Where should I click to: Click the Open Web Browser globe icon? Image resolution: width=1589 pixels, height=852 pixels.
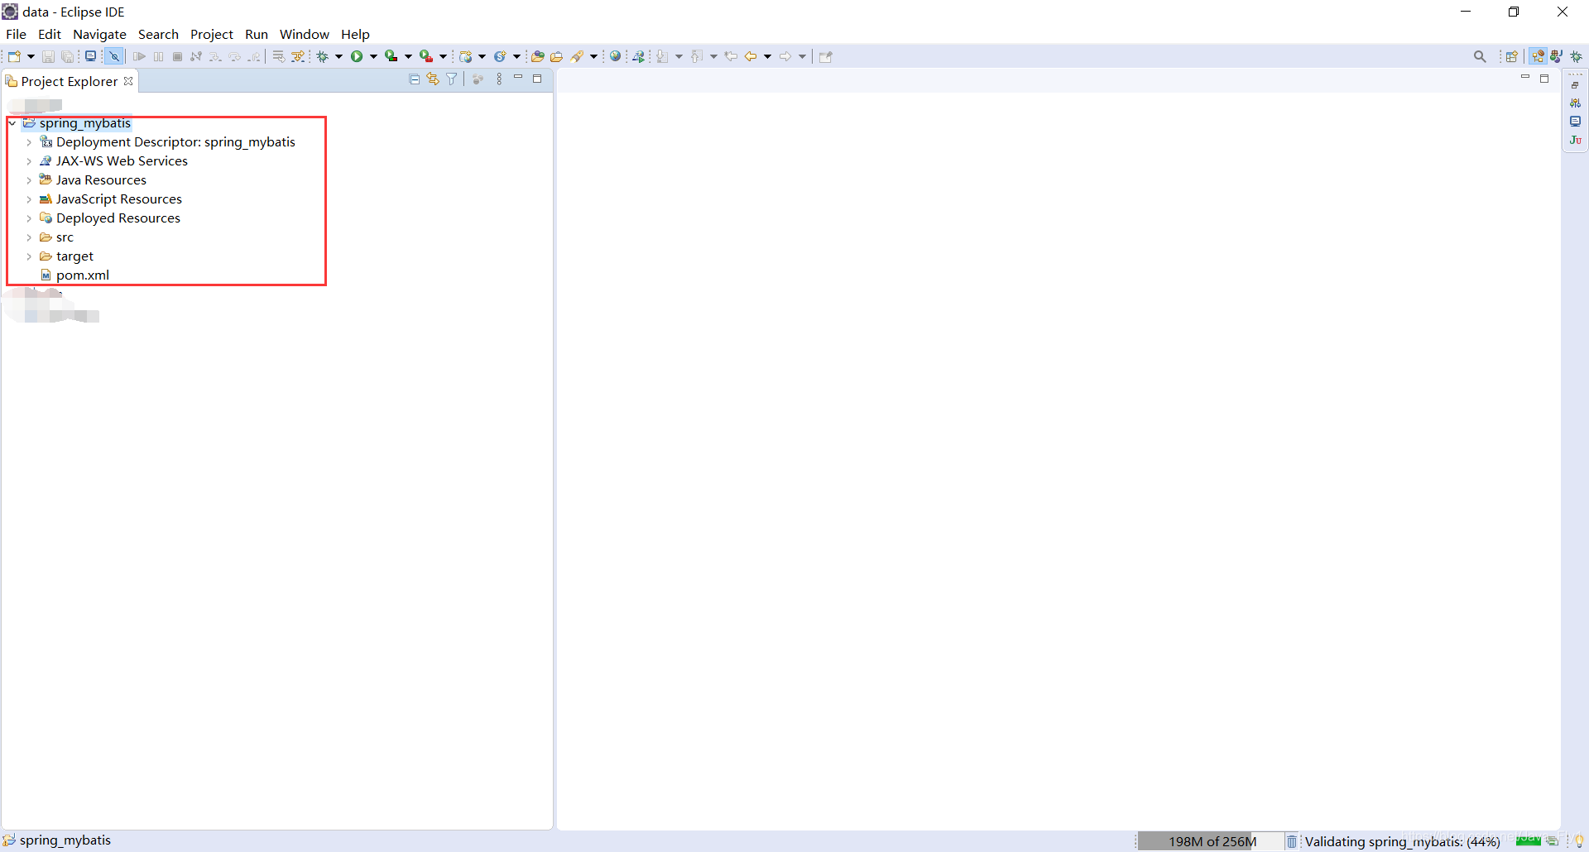coord(615,56)
